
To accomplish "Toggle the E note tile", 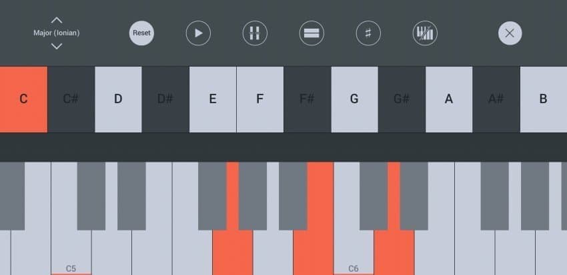I will click(213, 99).
